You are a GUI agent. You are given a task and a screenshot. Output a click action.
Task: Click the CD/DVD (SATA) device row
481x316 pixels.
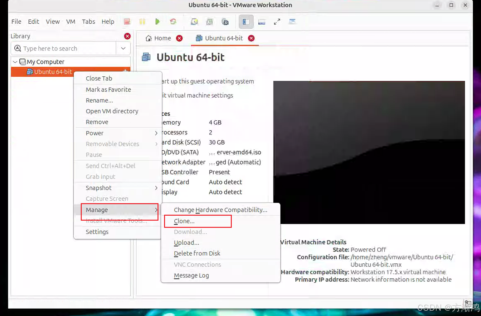(212, 152)
